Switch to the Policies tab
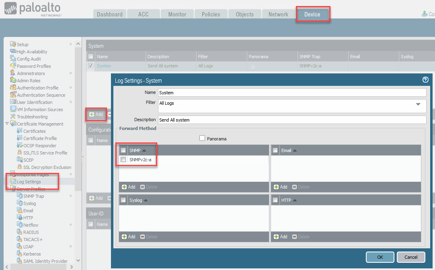This screenshot has width=435, height=270. [211, 14]
